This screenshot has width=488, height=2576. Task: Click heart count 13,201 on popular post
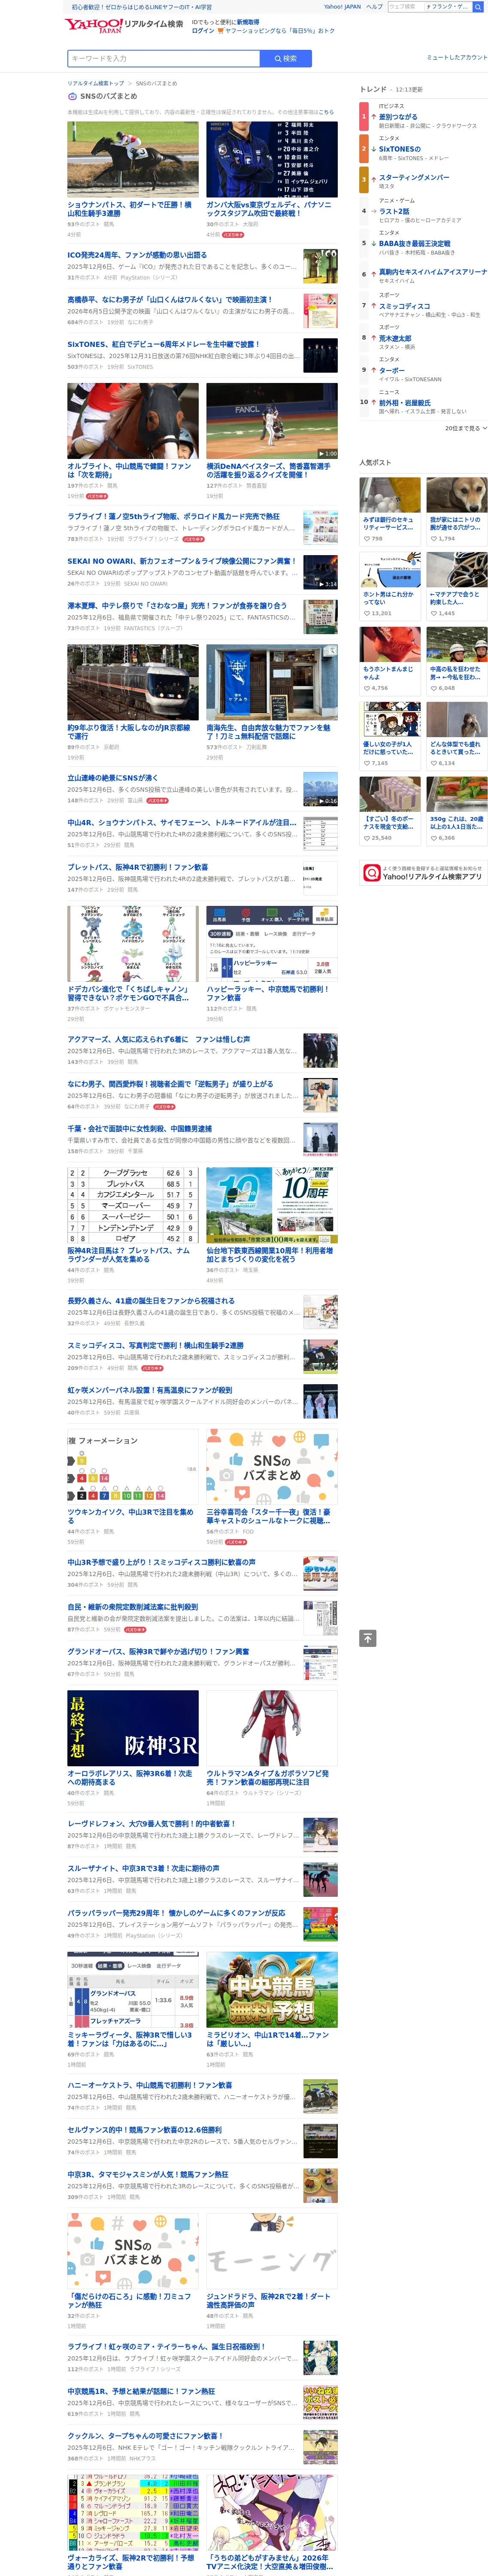[378, 613]
